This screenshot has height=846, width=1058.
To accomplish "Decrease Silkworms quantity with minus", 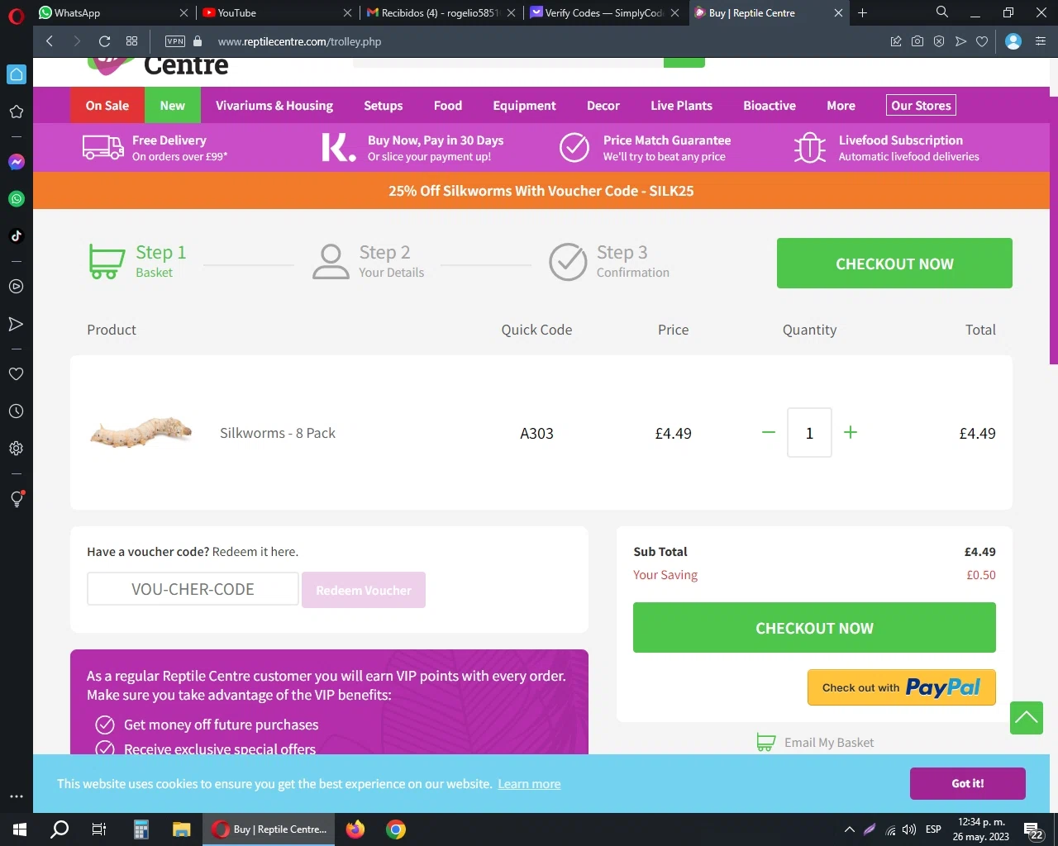I will click(769, 432).
